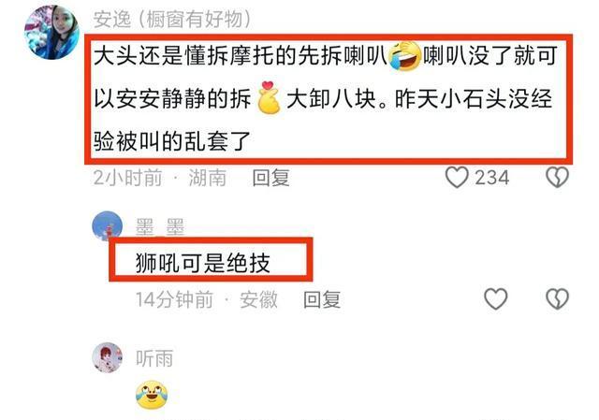Open 安逸's profile avatar
This screenshot has width=599, height=420.
pyautogui.click(x=52, y=33)
